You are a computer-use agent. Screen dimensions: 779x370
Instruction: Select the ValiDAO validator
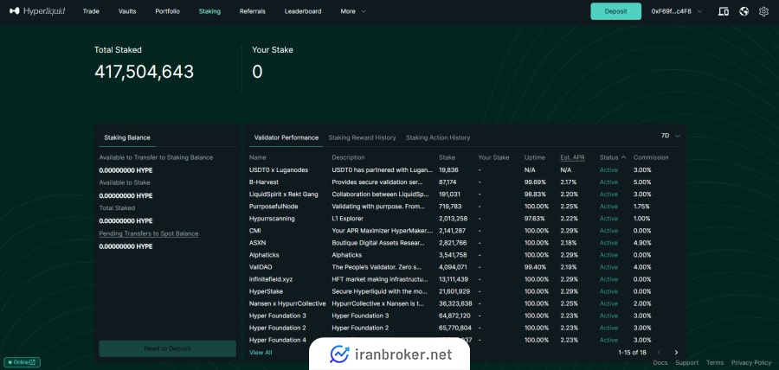pyautogui.click(x=261, y=267)
